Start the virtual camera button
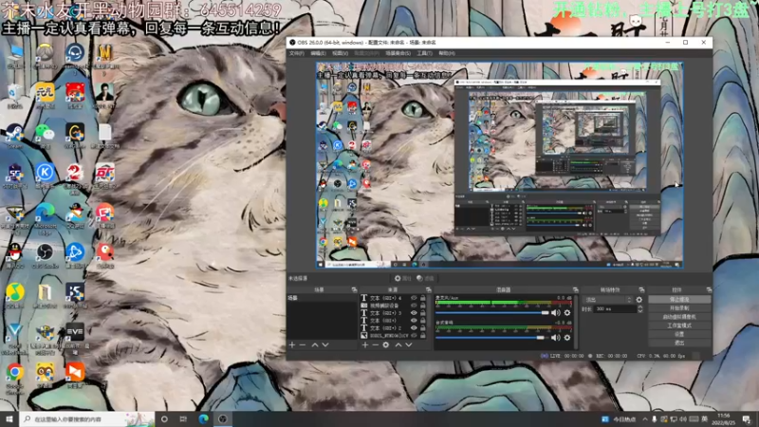Viewport: 759px width, 427px height. coord(679,317)
